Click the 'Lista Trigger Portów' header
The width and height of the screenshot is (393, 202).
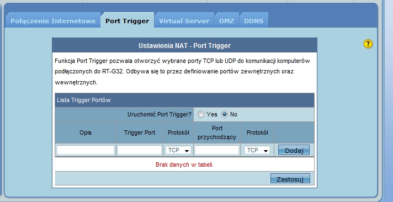(84, 100)
